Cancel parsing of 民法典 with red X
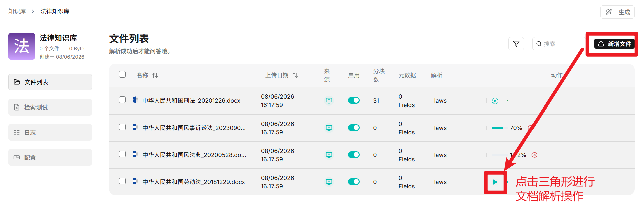 click(535, 155)
